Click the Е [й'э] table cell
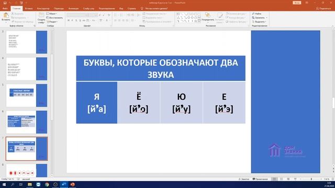The width and height of the screenshot is (335, 188). 224,102
